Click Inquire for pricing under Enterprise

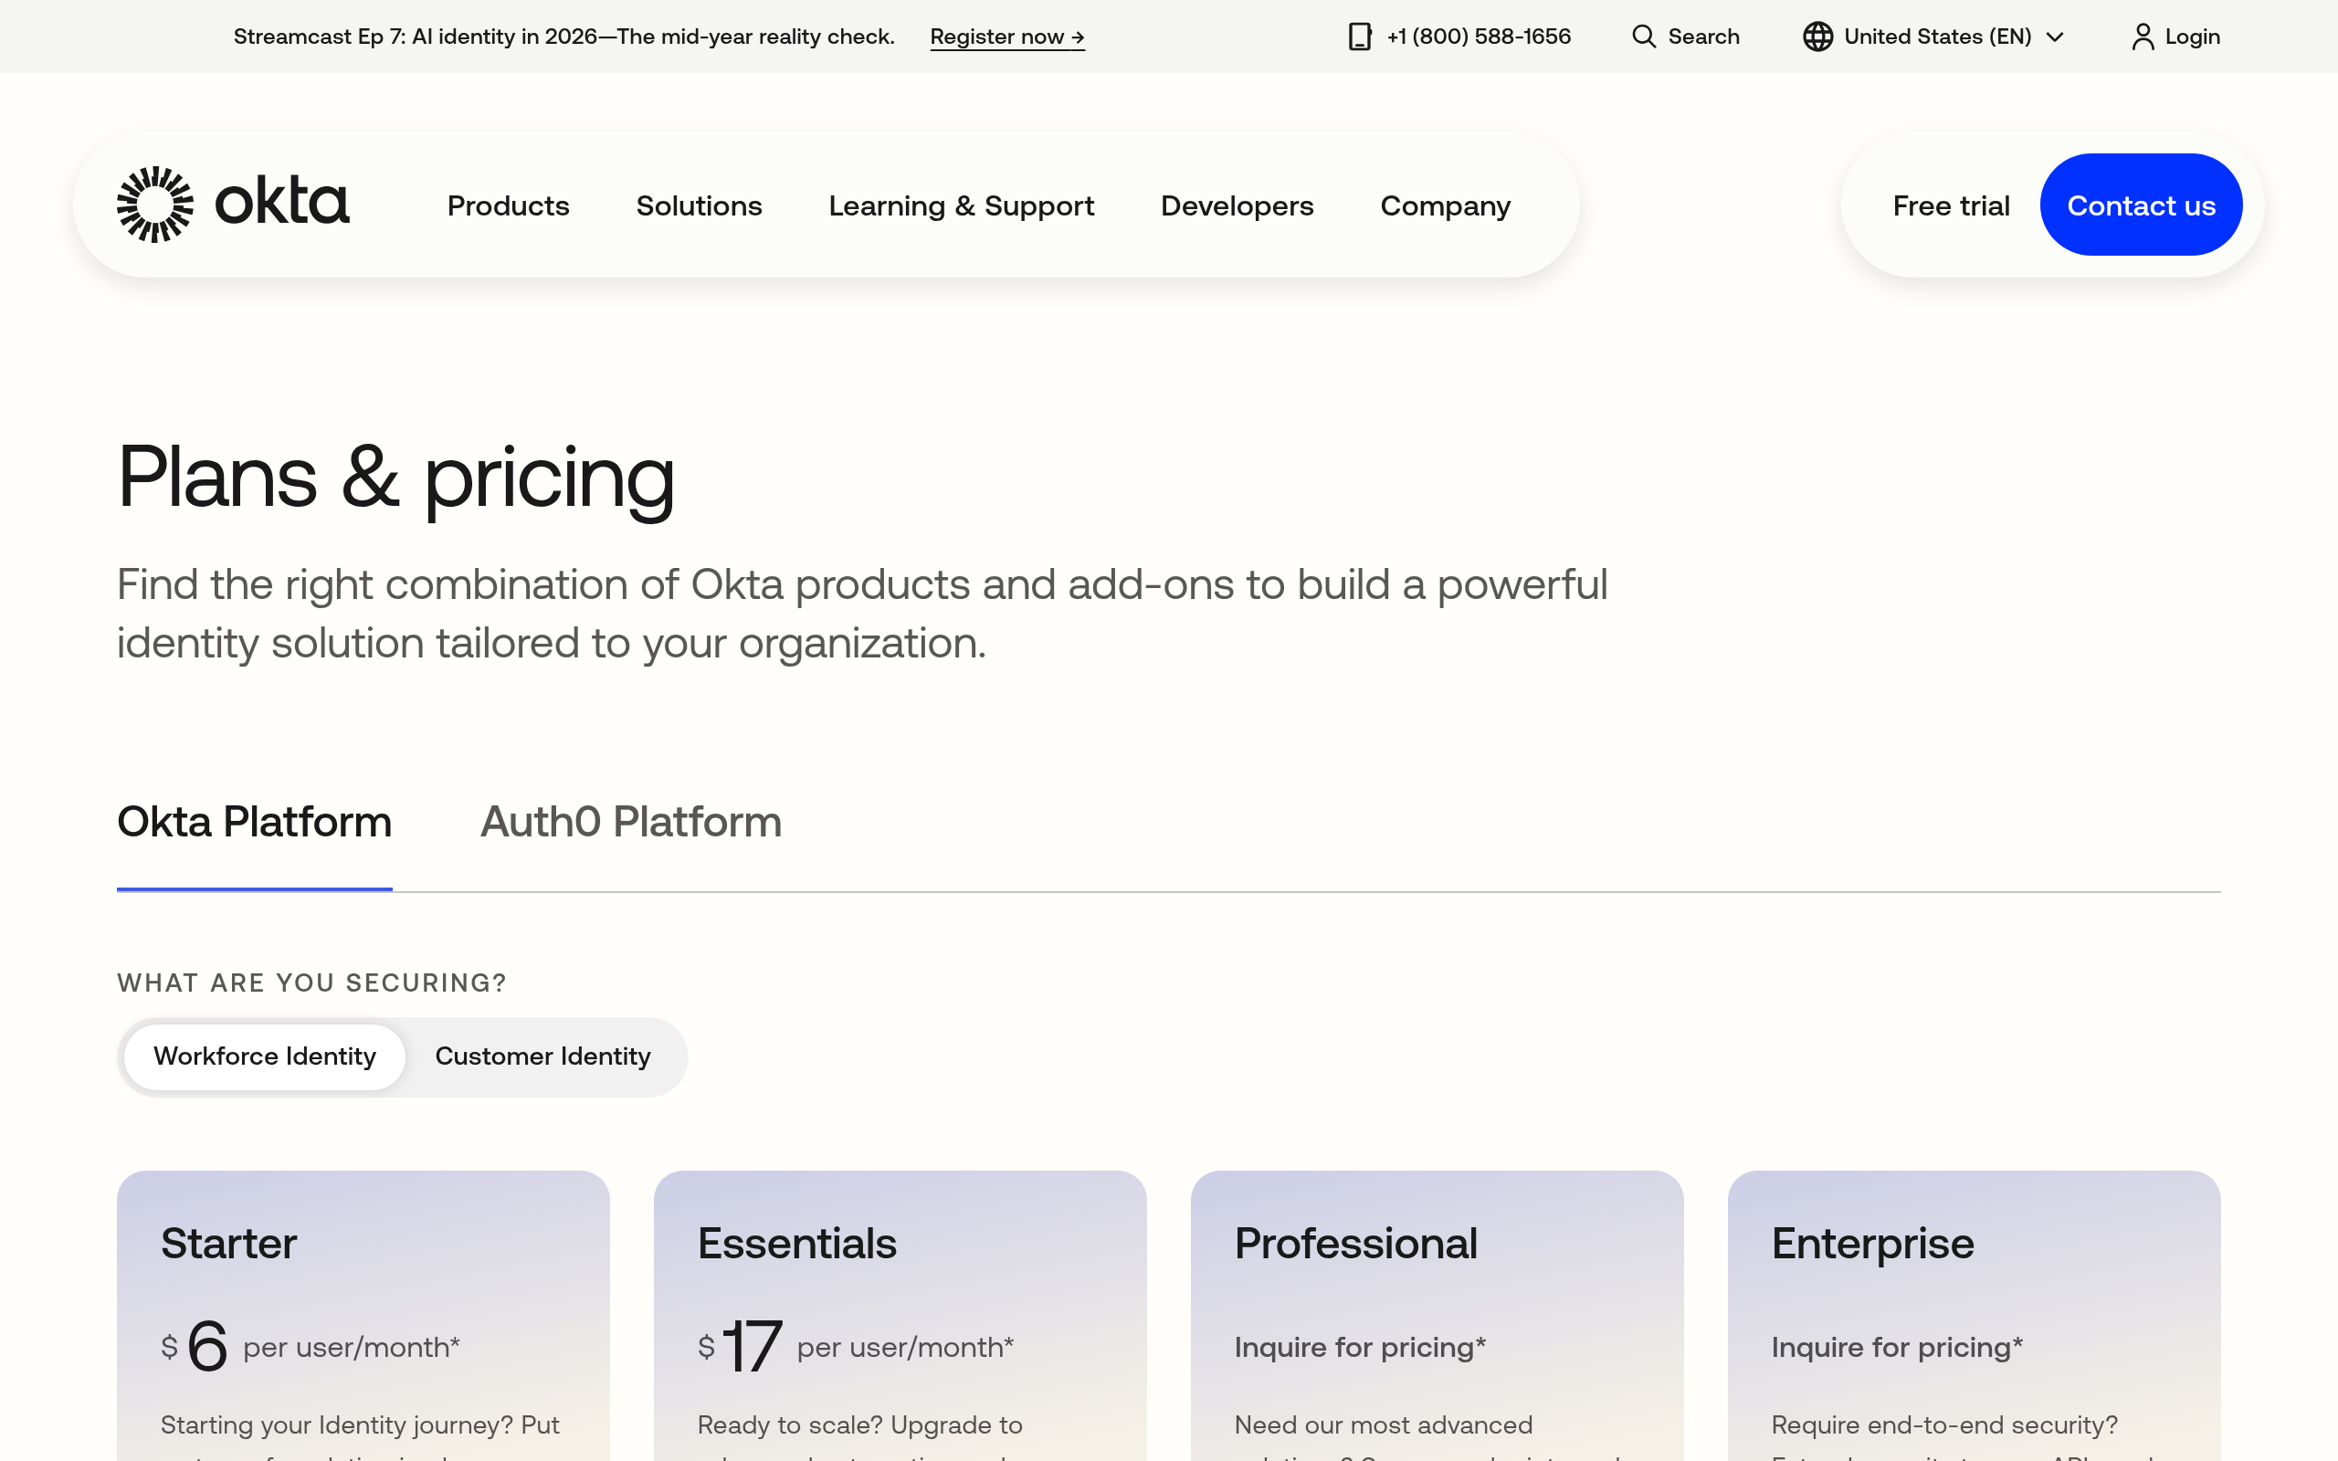pos(1898,1347)
